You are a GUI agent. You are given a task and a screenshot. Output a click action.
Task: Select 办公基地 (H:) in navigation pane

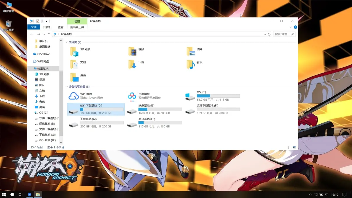[x=45, y=140]
